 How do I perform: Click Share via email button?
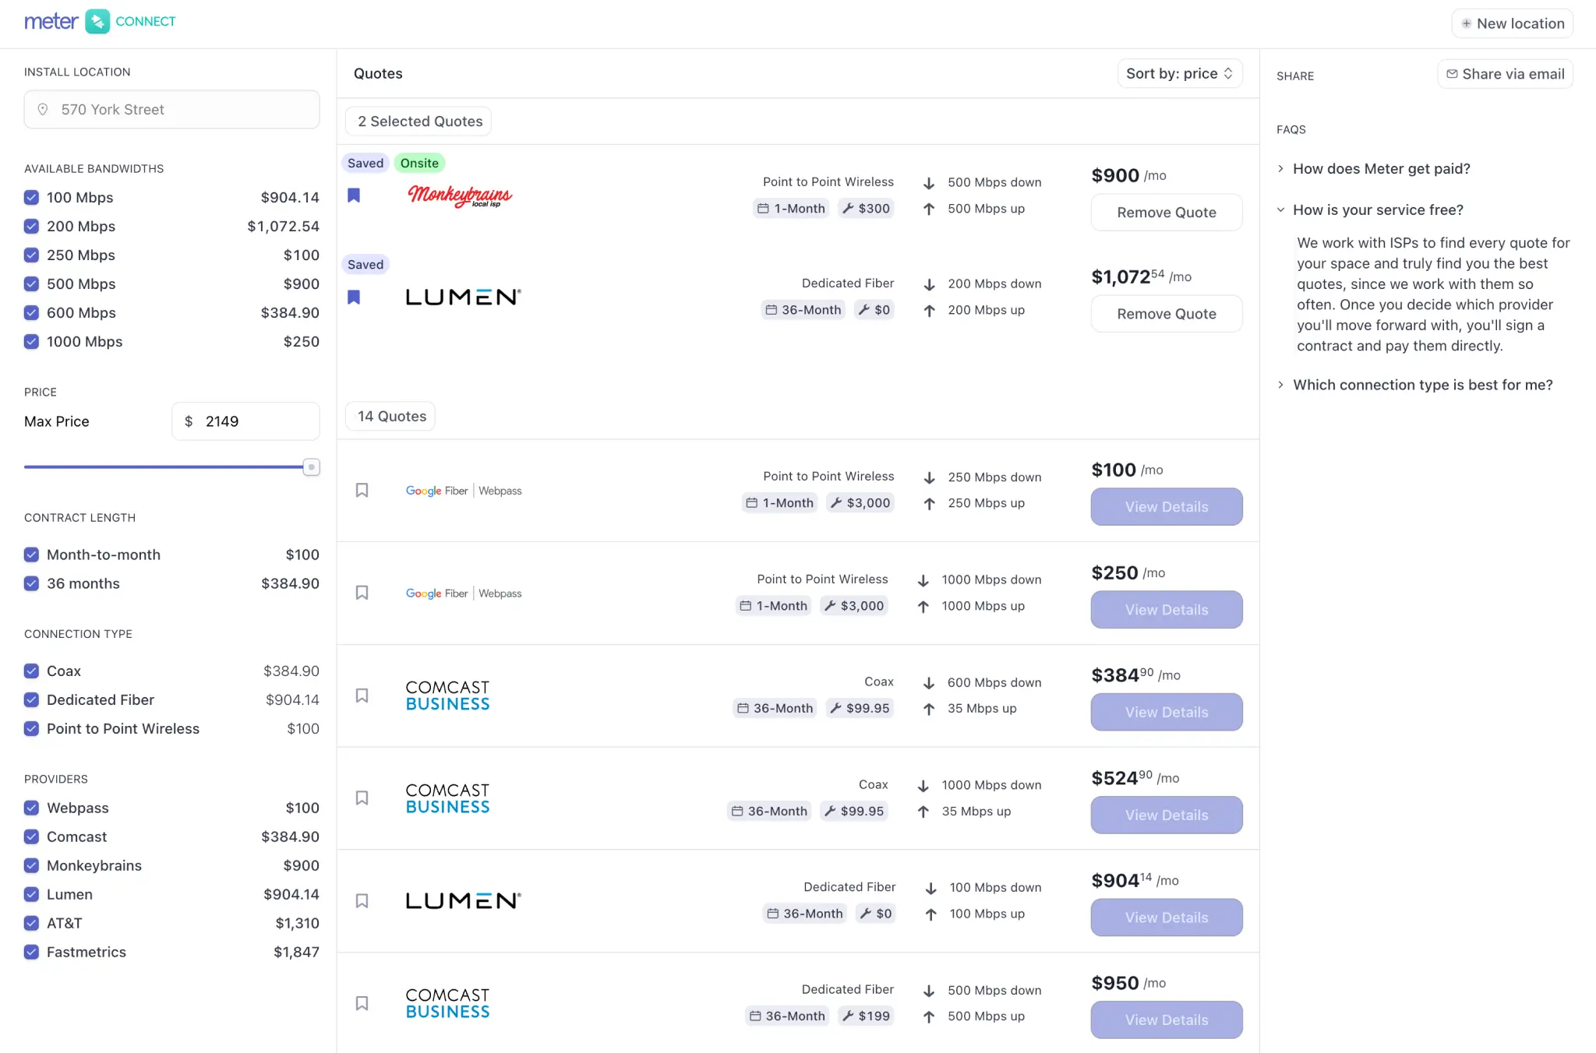pyautogui.click(x=1506, y=74)
